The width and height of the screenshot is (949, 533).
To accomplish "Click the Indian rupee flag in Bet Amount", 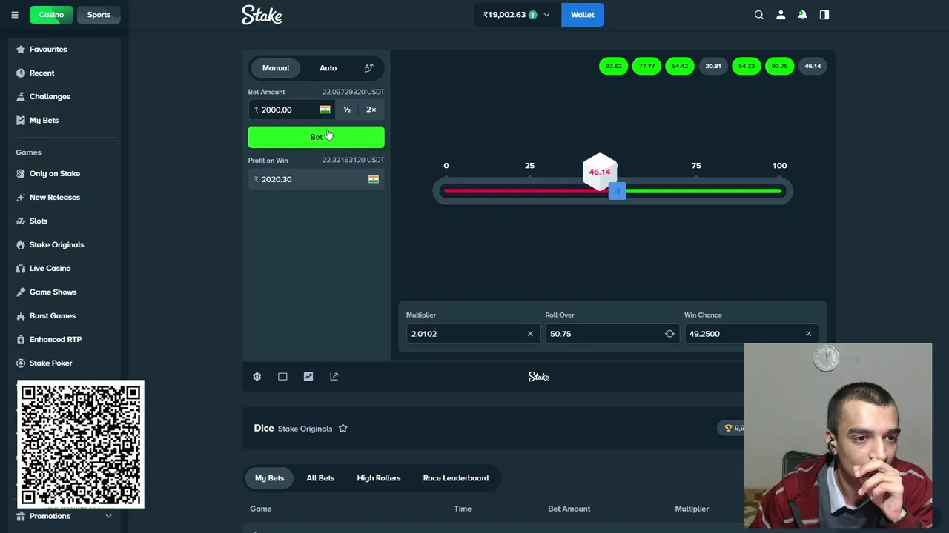I will point(325,110).
